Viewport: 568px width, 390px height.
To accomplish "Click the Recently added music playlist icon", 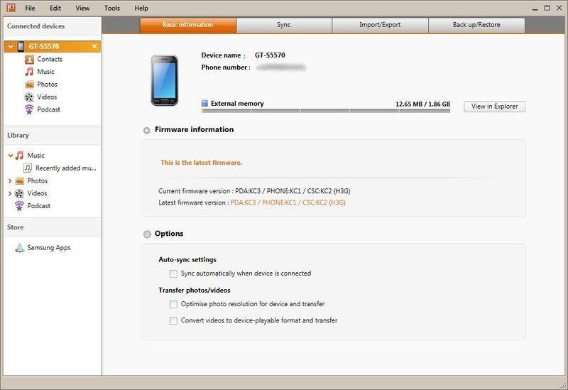I will pos(28,168).
